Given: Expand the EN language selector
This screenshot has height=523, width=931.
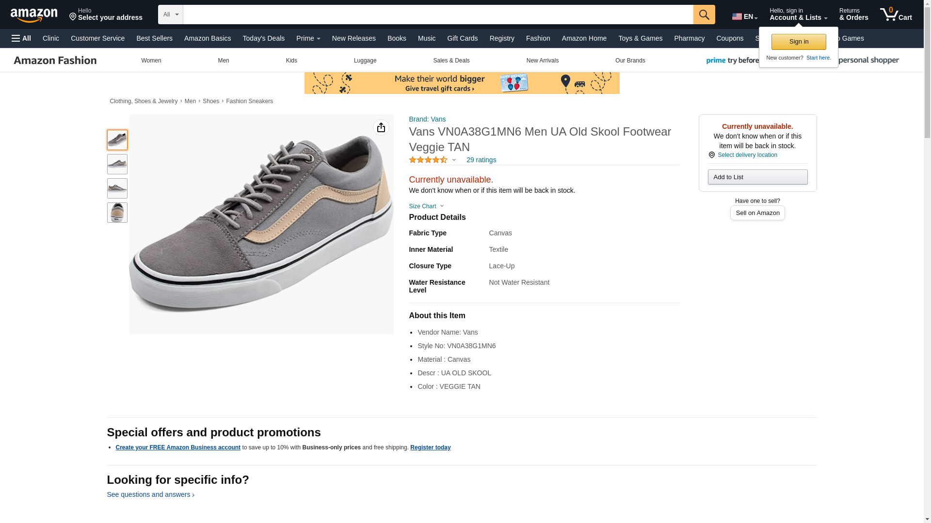Looking at the screenshot, I should pos(744,16).
